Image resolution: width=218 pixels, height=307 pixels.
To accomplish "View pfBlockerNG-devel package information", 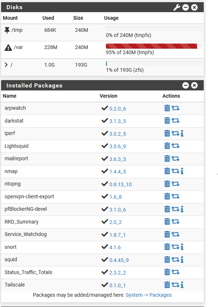I will pyautogui.click(x=182, y=209).
